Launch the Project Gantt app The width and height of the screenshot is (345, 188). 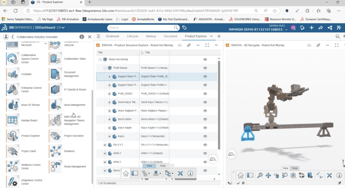(12, 151)
